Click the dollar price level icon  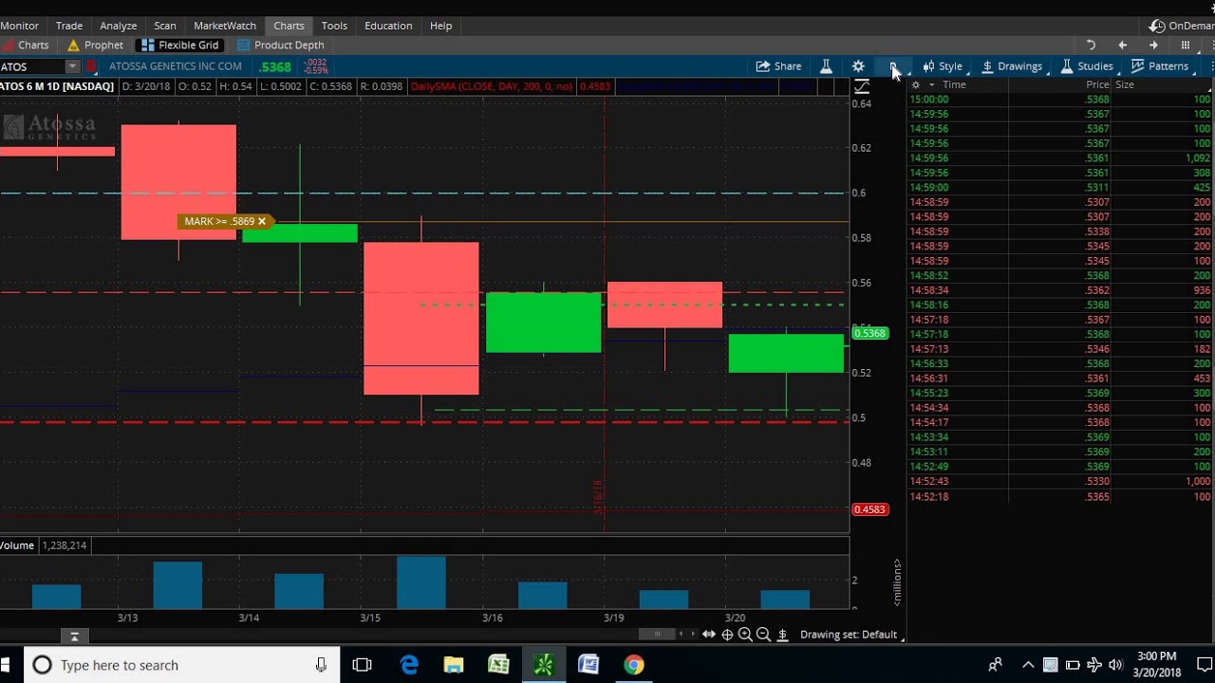(x=782, y=635)
